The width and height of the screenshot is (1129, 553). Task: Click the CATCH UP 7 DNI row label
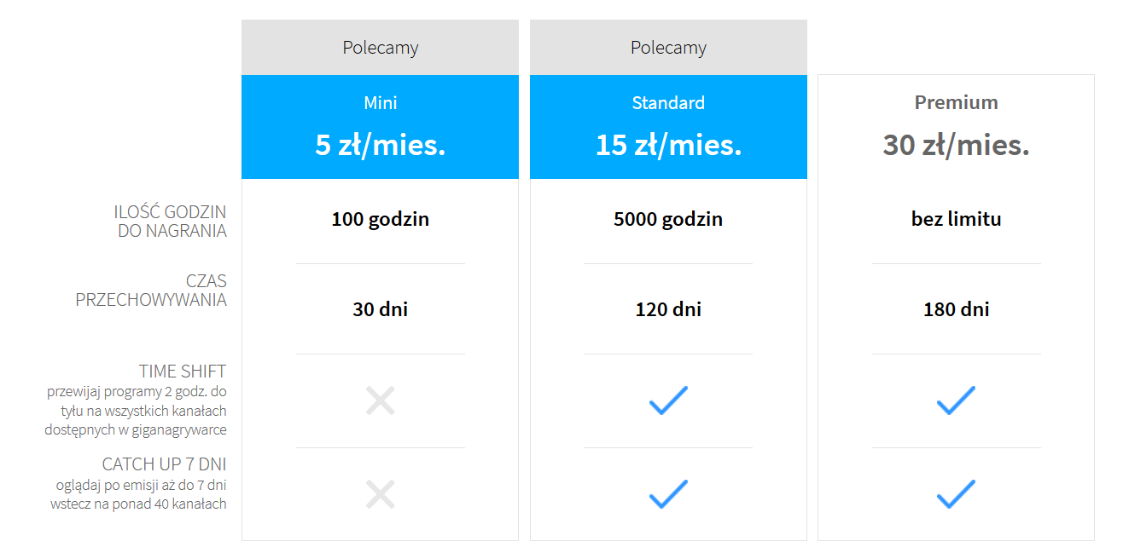click(x=164, y=464)
